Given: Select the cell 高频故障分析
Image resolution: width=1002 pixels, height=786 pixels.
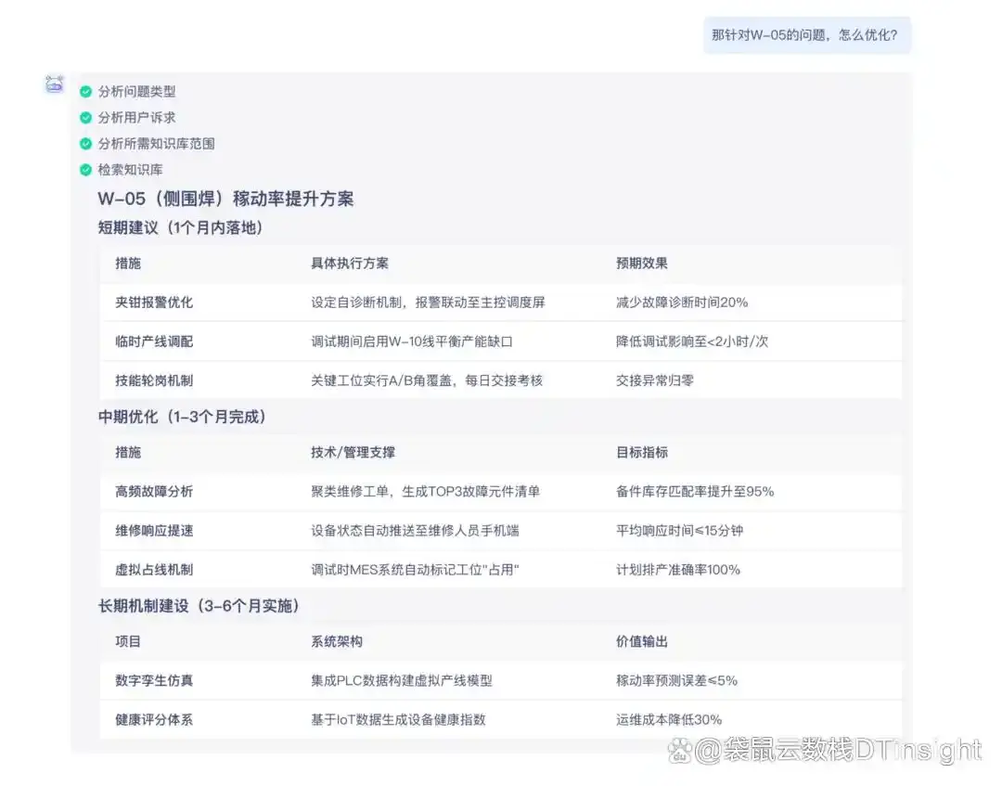Looking at the screenshot, I should click(x=154, y=492).
